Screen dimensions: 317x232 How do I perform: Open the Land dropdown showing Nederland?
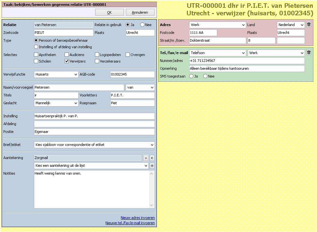click(291, 25)
